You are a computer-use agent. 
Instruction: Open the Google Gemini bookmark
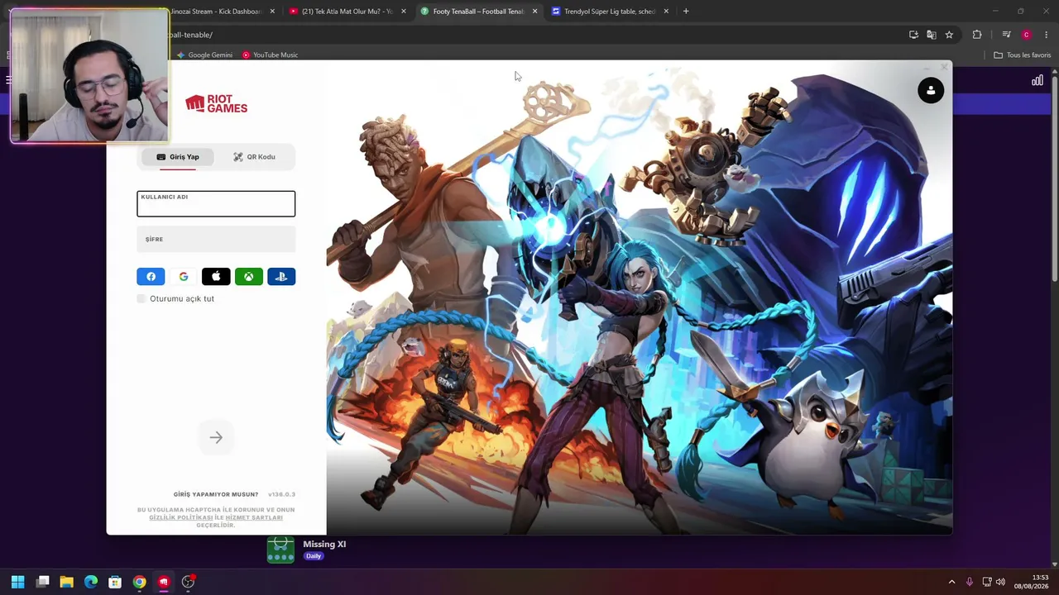(x=204, y=55)
